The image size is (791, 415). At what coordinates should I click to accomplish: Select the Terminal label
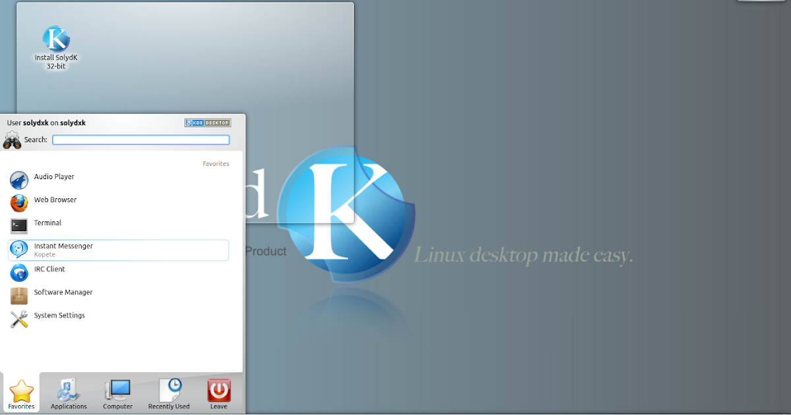coord(47,223)
